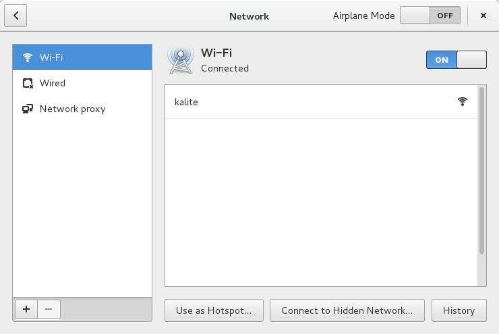
Task: Click the Wi-Fi signal icon in sidebar
Action: [28, 57]
